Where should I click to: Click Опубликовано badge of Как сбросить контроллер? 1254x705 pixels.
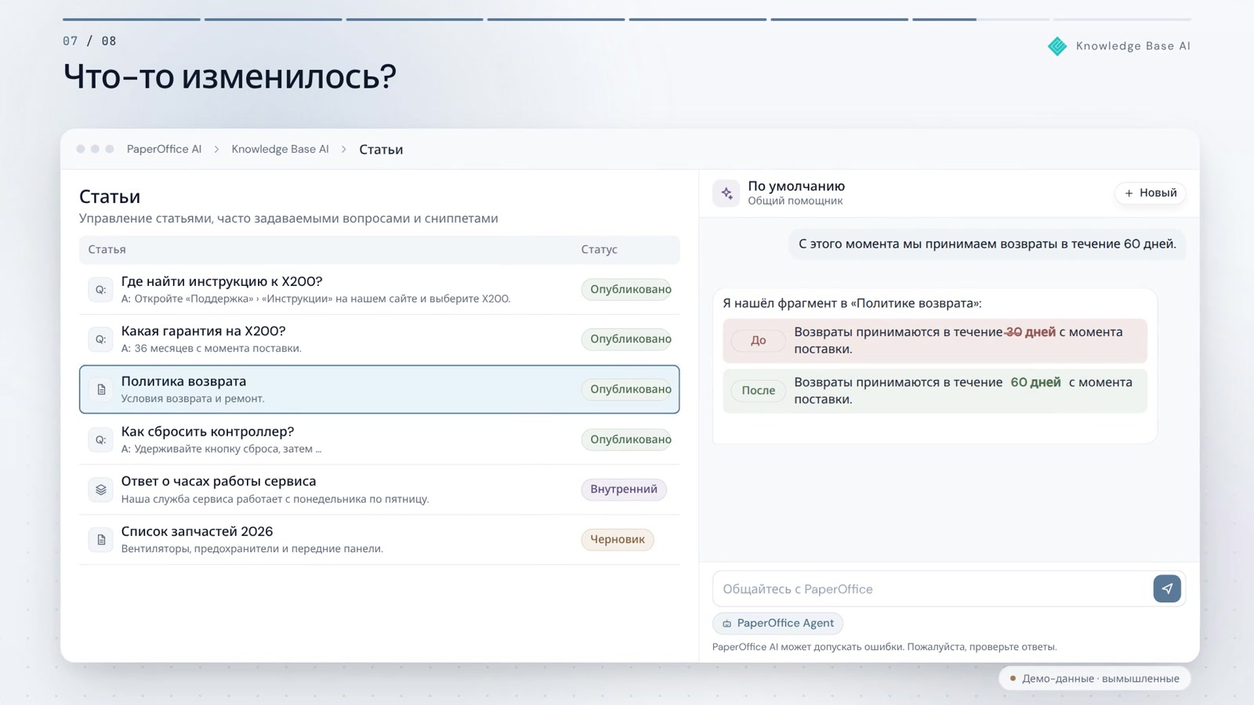click(626, 439)
